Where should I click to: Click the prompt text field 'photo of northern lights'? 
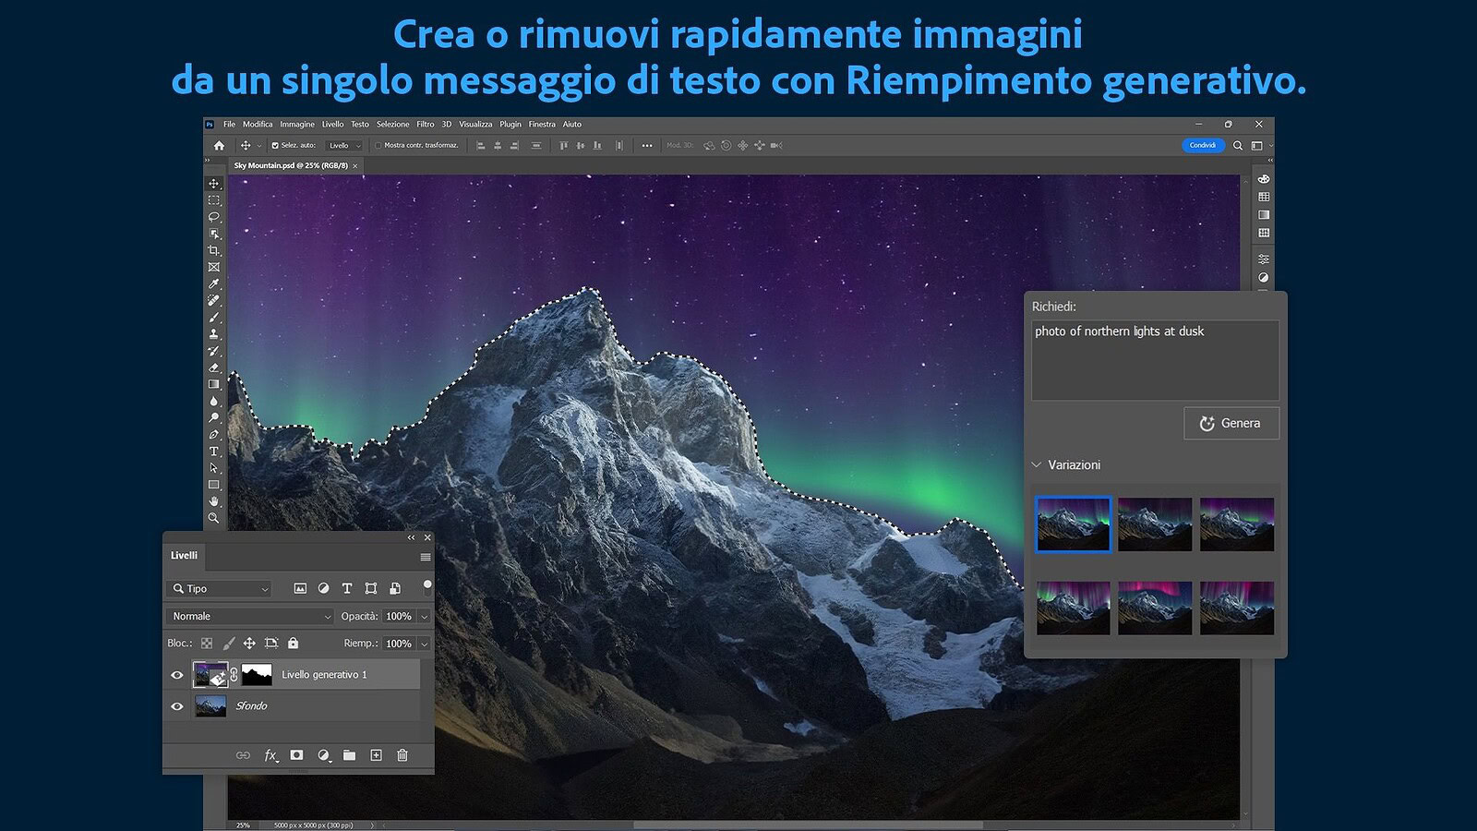point(1156,360)
